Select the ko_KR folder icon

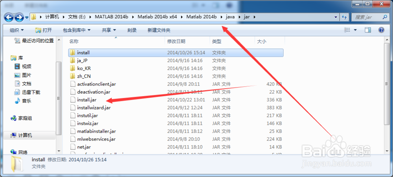[72, 68]
